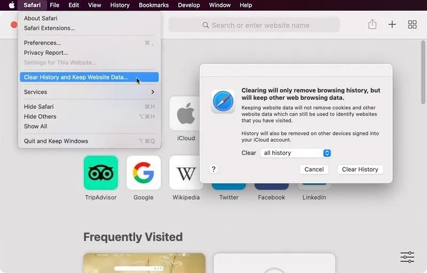This screenshot has height=273, width=427.
Task: Open the first Frequently Visited thumbnail
Action: pyautogui.click(x=144, y=263)
